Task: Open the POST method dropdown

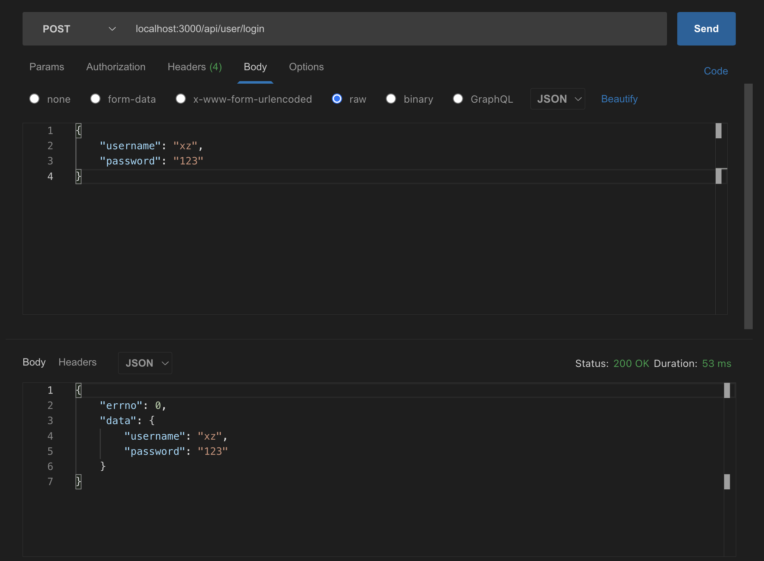Action: (x=78, y=29)
